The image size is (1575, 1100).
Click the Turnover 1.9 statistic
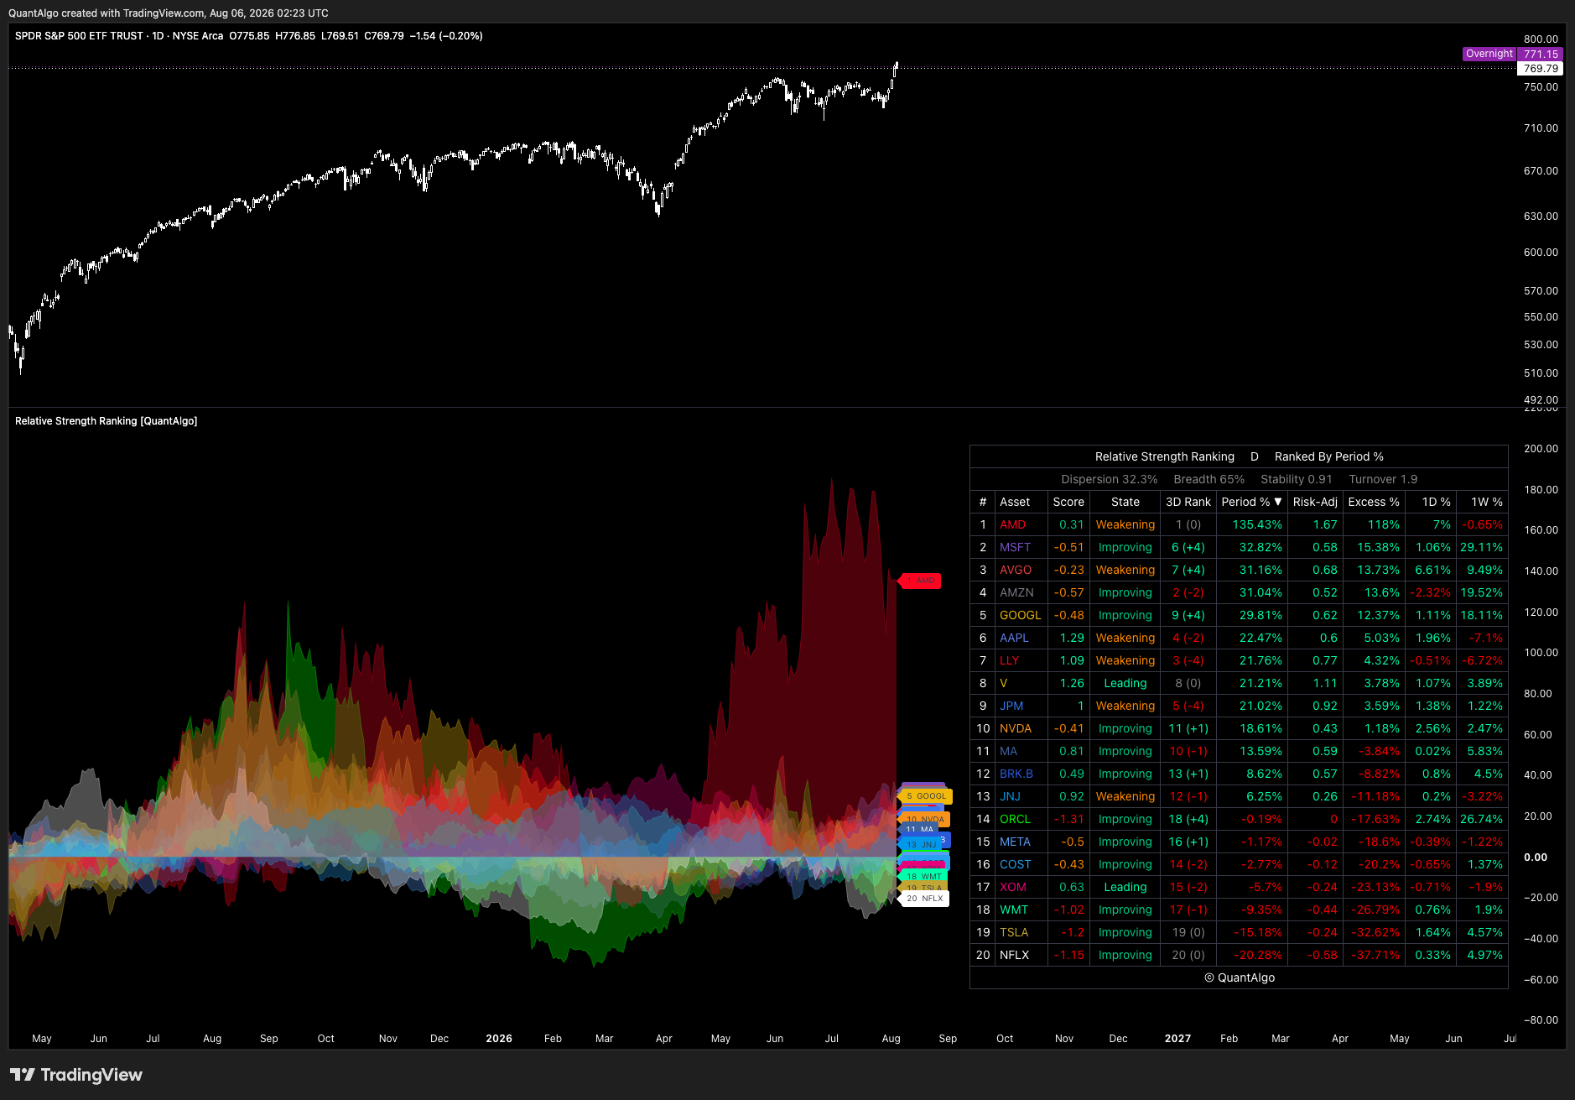pyautogui.click(x=1383, y=479)
